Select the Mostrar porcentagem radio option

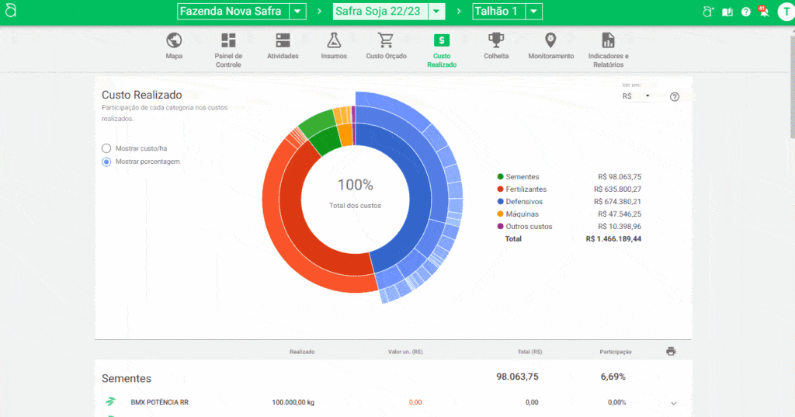tap(106, 162)
